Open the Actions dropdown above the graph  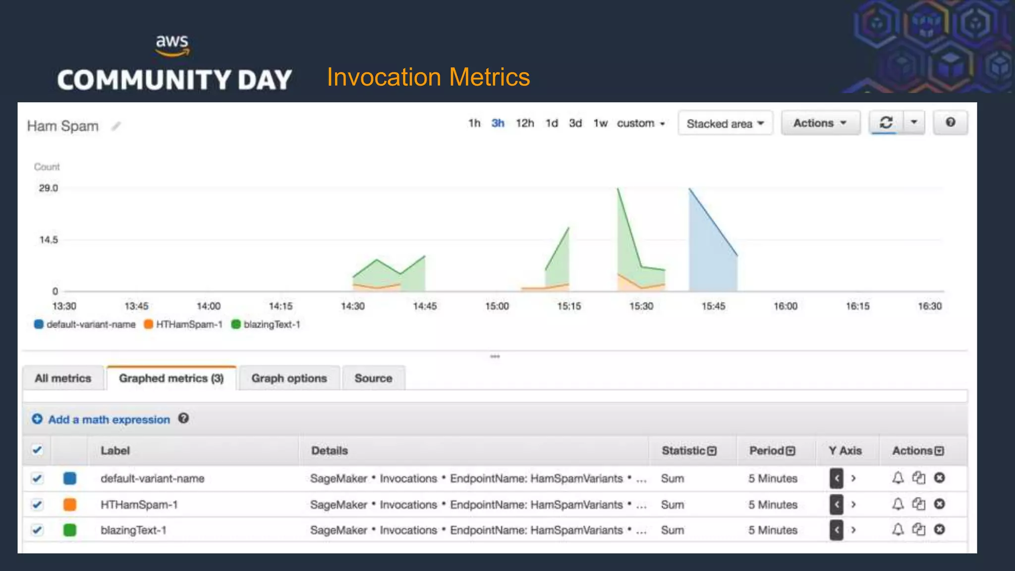tap(820, 123)
